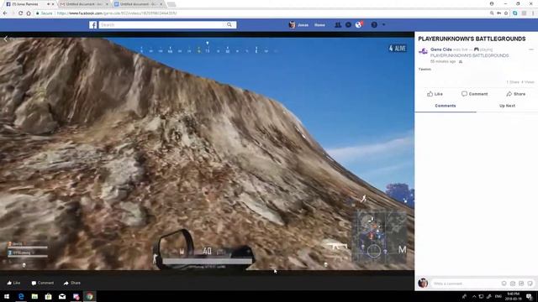Click the Chrome profile icon in title bar

point(492,3)
